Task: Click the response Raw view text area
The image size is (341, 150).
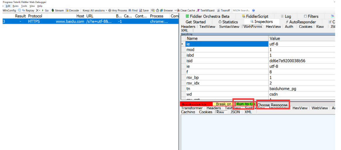Action: pos(258,132)
